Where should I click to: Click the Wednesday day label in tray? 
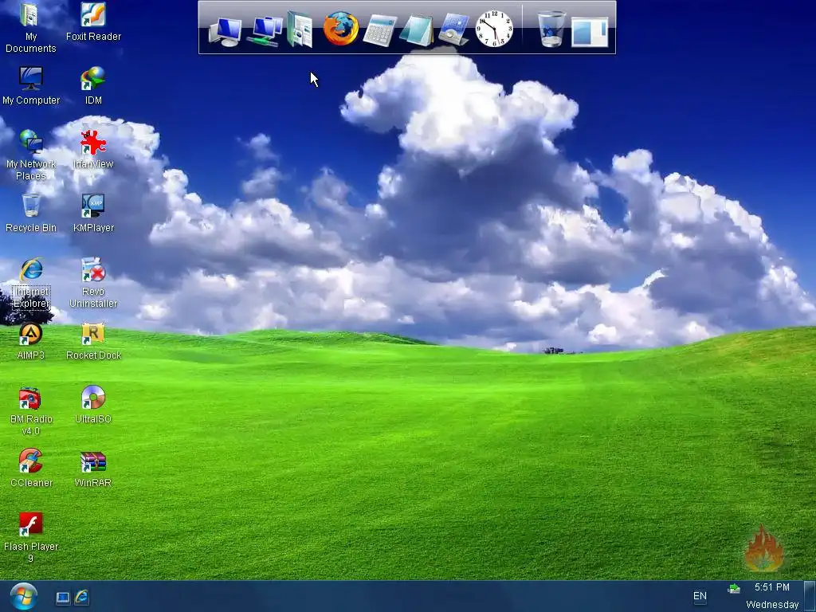(772, 604)
